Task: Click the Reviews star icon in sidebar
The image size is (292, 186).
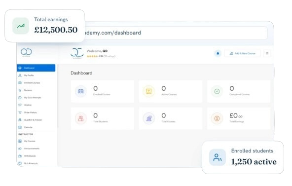Action: [x=20, y=90]
